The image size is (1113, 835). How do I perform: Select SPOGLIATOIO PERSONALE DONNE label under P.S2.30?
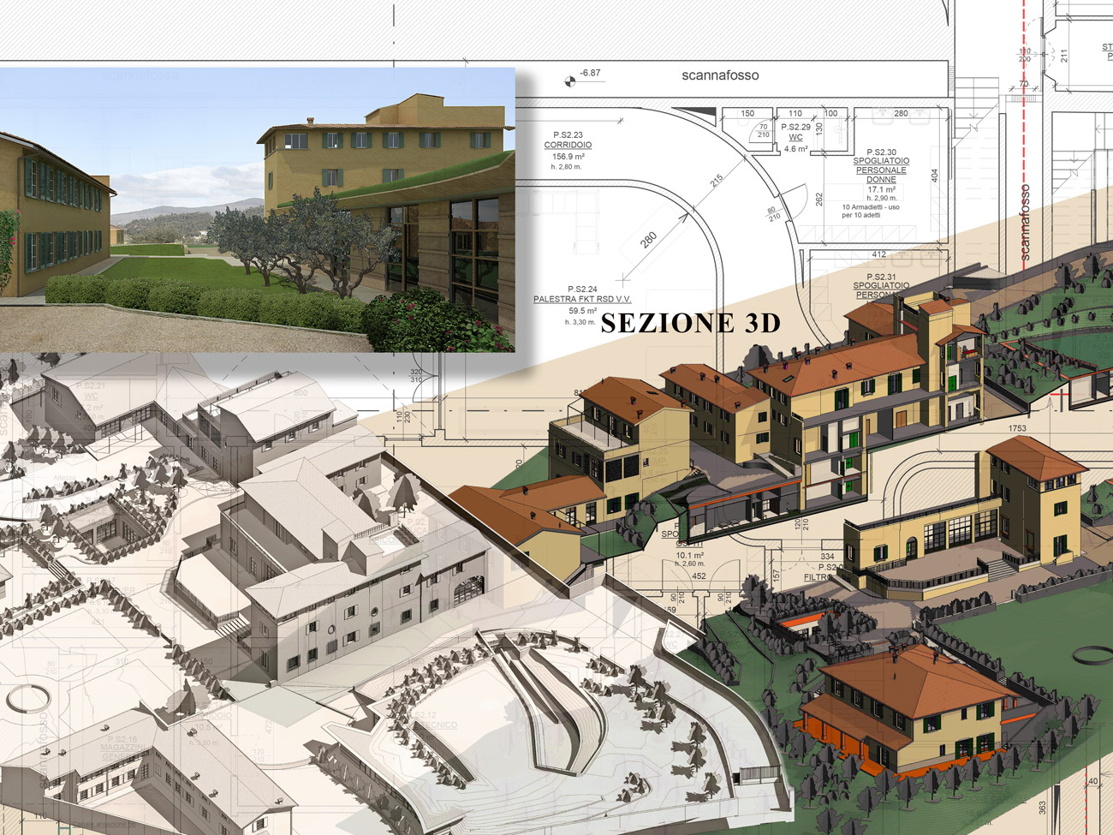coord(881,170)
